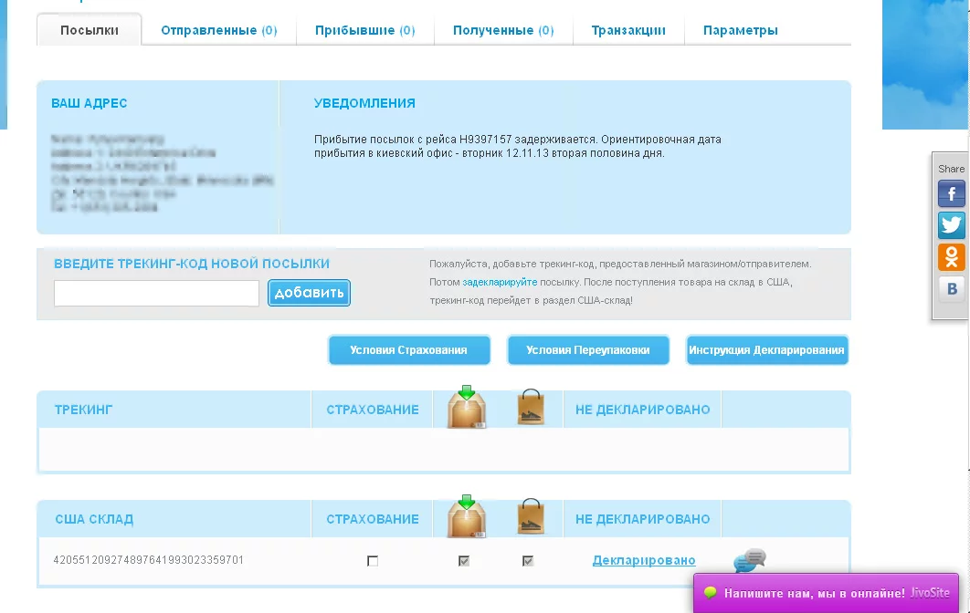Screen dimensions: 970x613
Task: Click box icon in США СКЛАД header
Action: [x=467, y=516]
